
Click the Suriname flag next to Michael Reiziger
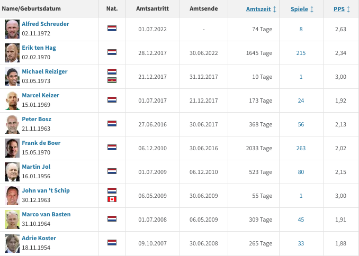[112, 80]
